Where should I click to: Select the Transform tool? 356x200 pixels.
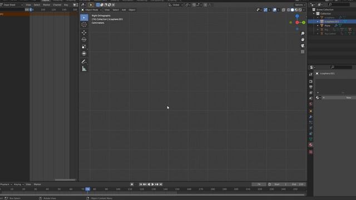click(x=84, y=53)
